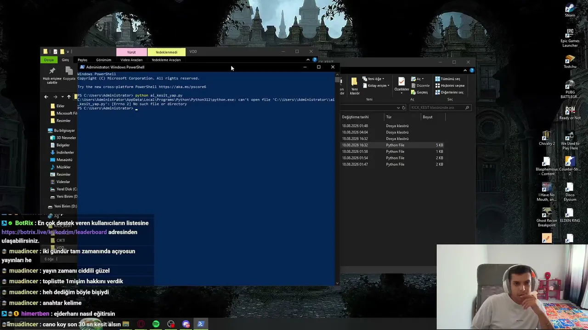Viewport: 588px width, 330px height.
Task: Open the Aç dropdown arrow
Action: point(423,79)
